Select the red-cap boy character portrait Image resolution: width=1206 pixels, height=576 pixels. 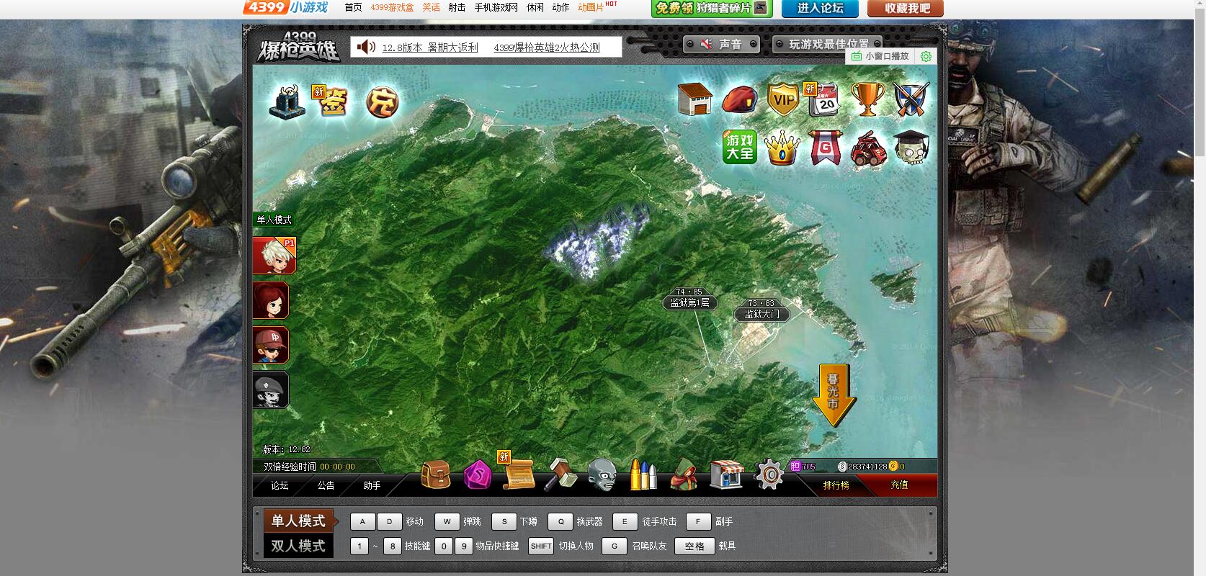tap(271, 345)
